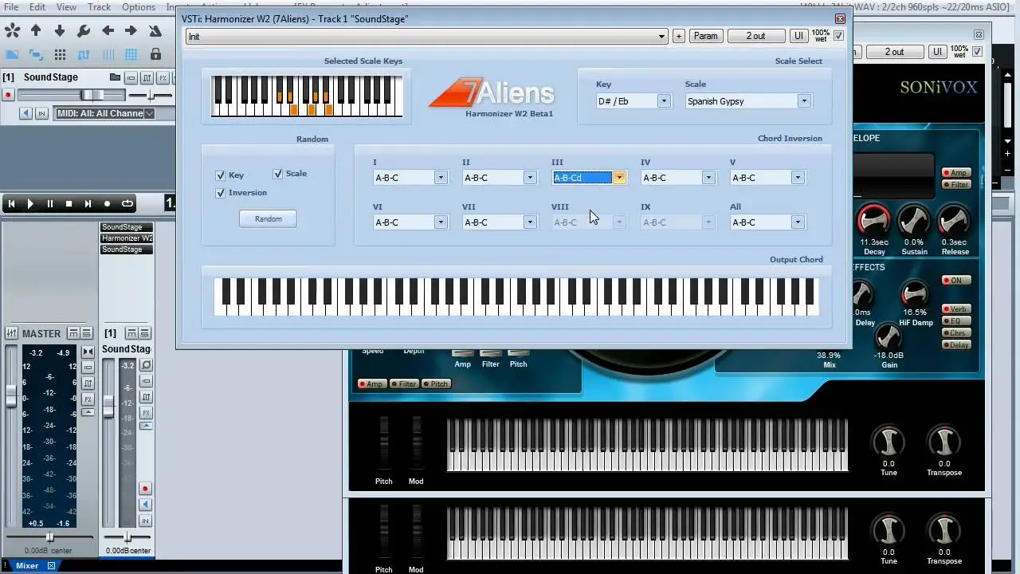Toggle record monitoring speaker icon on track
This screenshot has height=574, width=1020.
[x=25, y=113]
